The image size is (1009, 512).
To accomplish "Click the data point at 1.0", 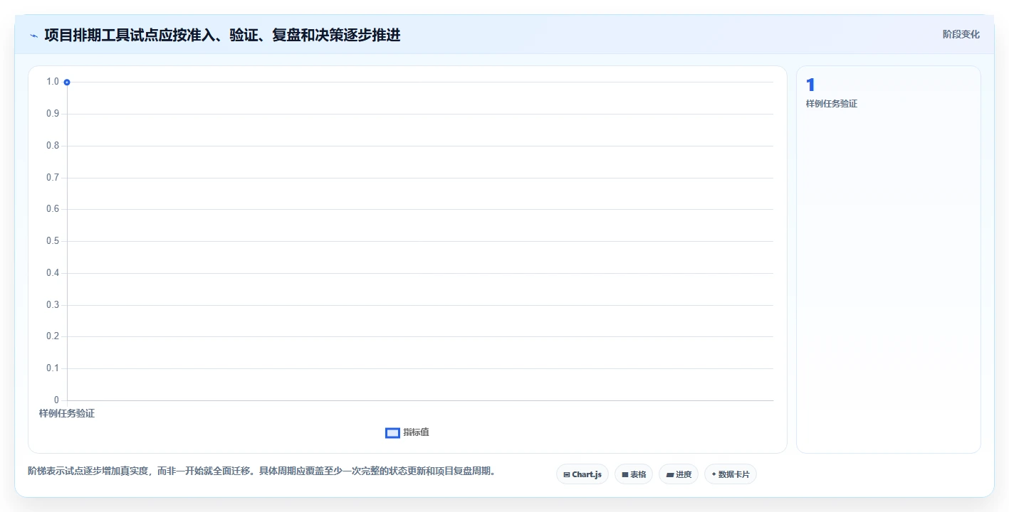I will pos(67,82).
